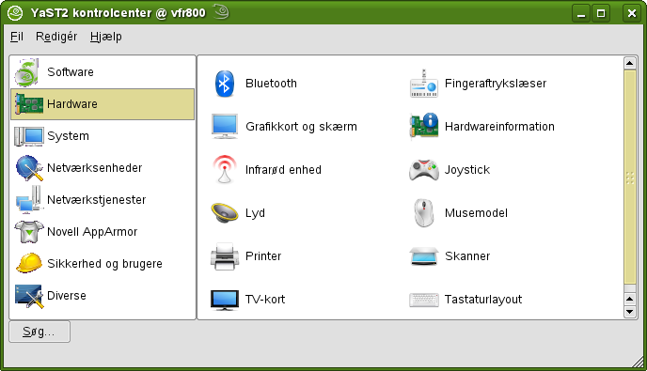This screenshot has width=647, height=371.
Task: Open the Hjælp menu
Action: 106,37
